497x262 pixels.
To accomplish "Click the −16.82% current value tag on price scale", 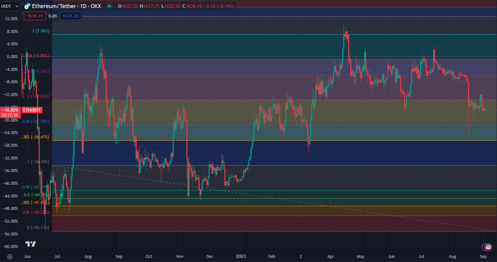I will tap(10, 110).
